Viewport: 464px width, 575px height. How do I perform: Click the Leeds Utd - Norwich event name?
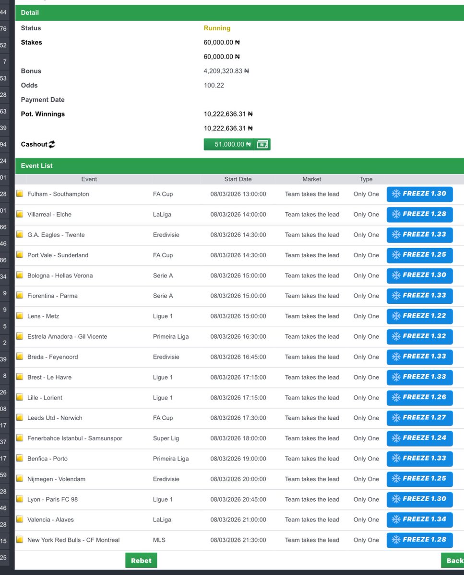click(x=55, y=418)
